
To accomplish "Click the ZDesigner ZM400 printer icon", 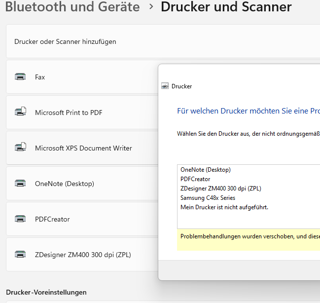I will click(x=20, y=255).
